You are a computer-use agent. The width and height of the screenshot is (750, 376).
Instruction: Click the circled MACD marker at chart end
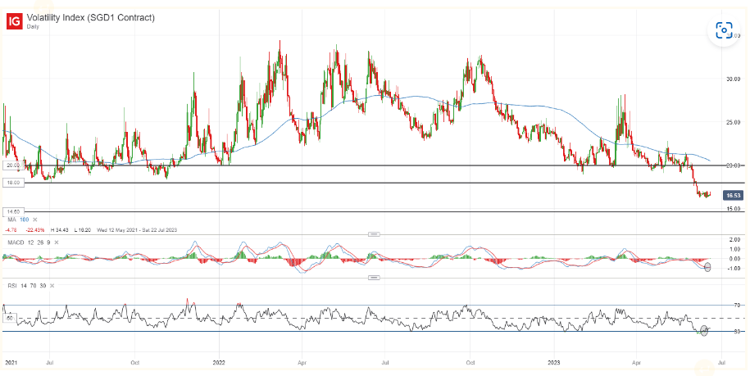(708, 267)
